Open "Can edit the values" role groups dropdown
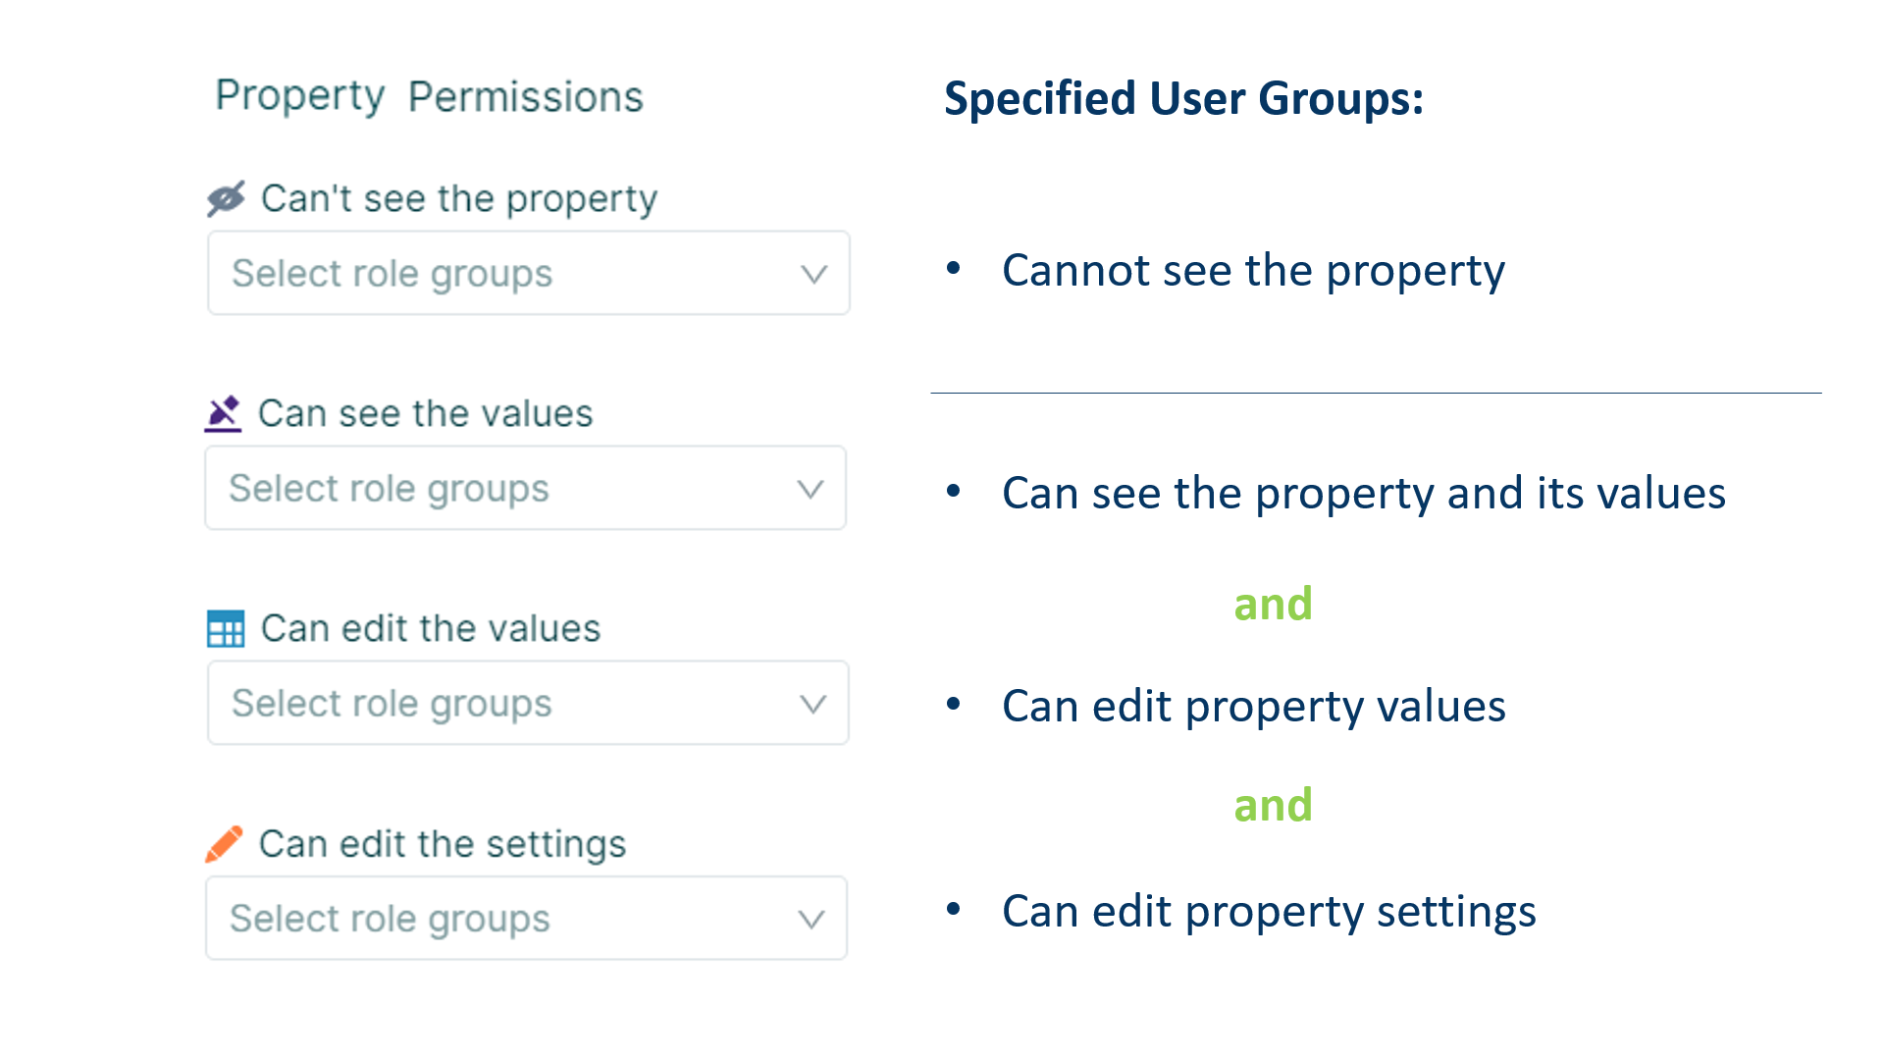Viewport: 1884px width, 1060px height. click(x=528, y=703)
